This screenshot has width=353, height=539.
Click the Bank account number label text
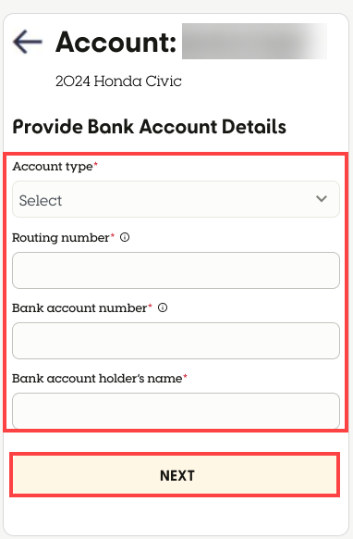click(79, 308)
